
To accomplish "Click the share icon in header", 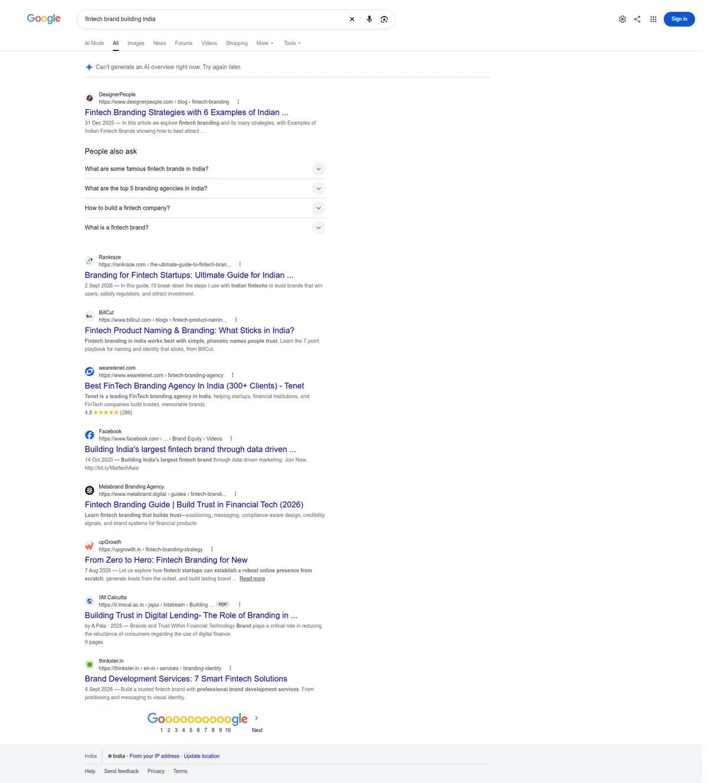I will pos(637,19).
